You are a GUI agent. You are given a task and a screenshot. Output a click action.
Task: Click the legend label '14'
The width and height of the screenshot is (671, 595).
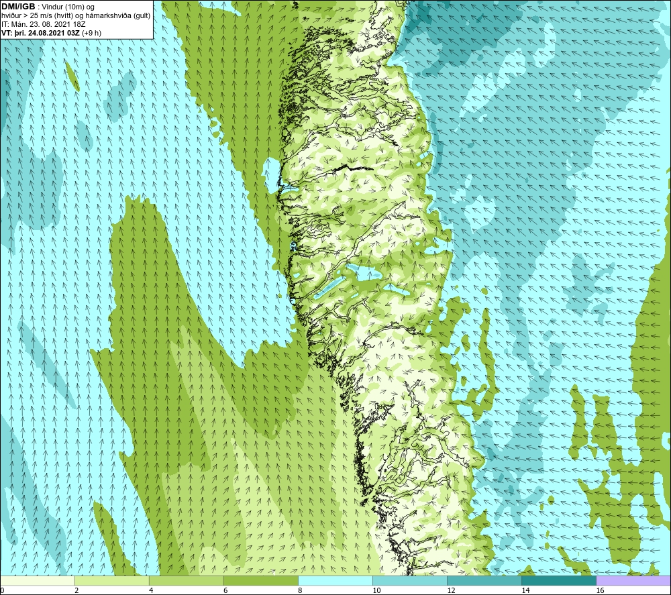pyautogui.click(x=525, y=591)
